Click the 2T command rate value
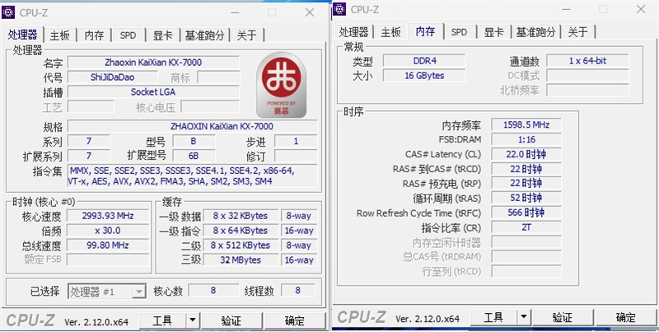This screenshot has height=332, width=659. pyautogui.click(x=526, y=227)
